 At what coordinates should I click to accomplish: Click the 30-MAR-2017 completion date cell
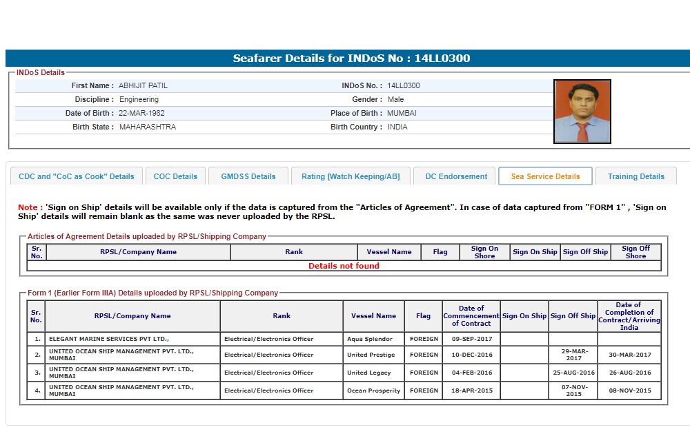(x=629, y=355)
